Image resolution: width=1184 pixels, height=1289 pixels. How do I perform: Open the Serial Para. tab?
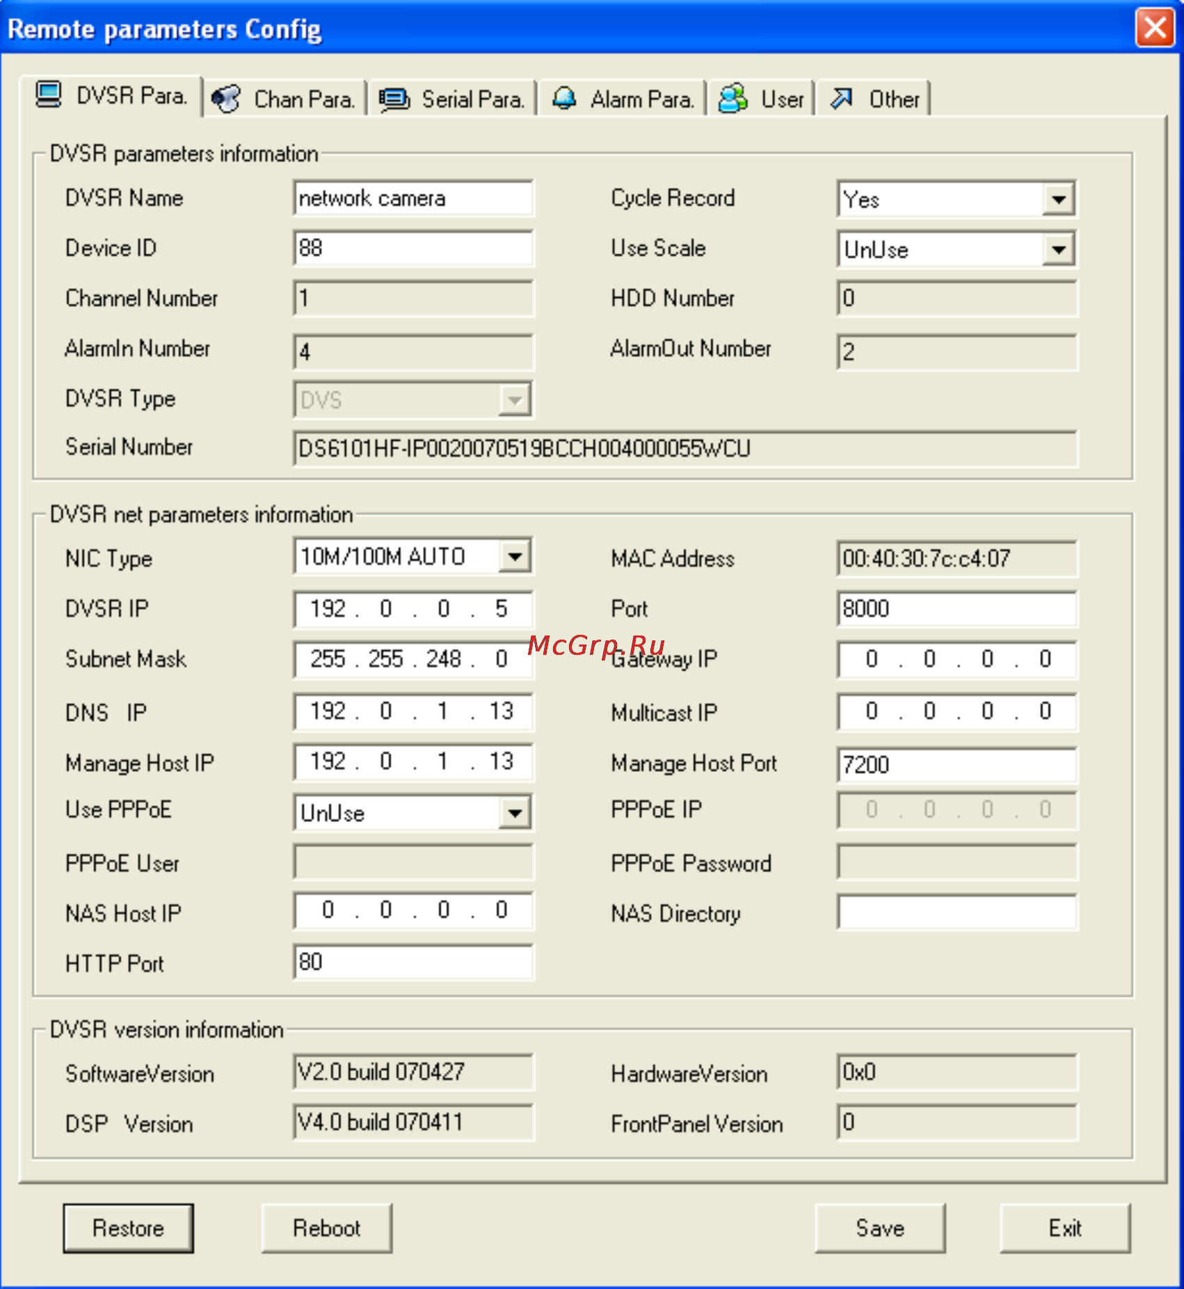point(452,100)
